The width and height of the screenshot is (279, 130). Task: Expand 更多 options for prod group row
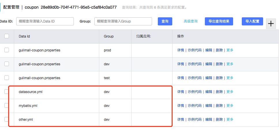click(x=230, y=50)
